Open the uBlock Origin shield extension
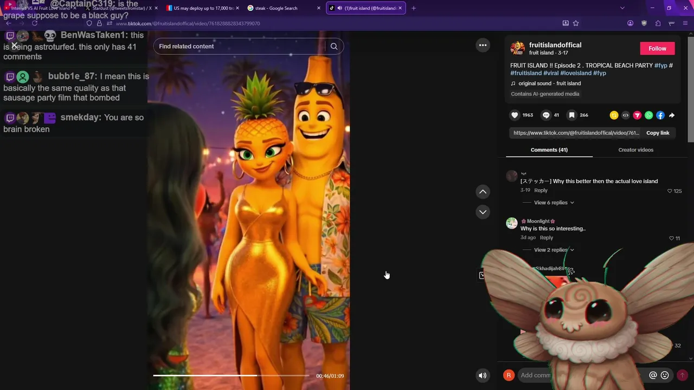The width and height of the screenshot is (694, 390). click(644, 23)
